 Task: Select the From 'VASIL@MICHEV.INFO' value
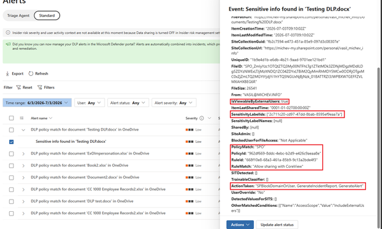point(262,95)
